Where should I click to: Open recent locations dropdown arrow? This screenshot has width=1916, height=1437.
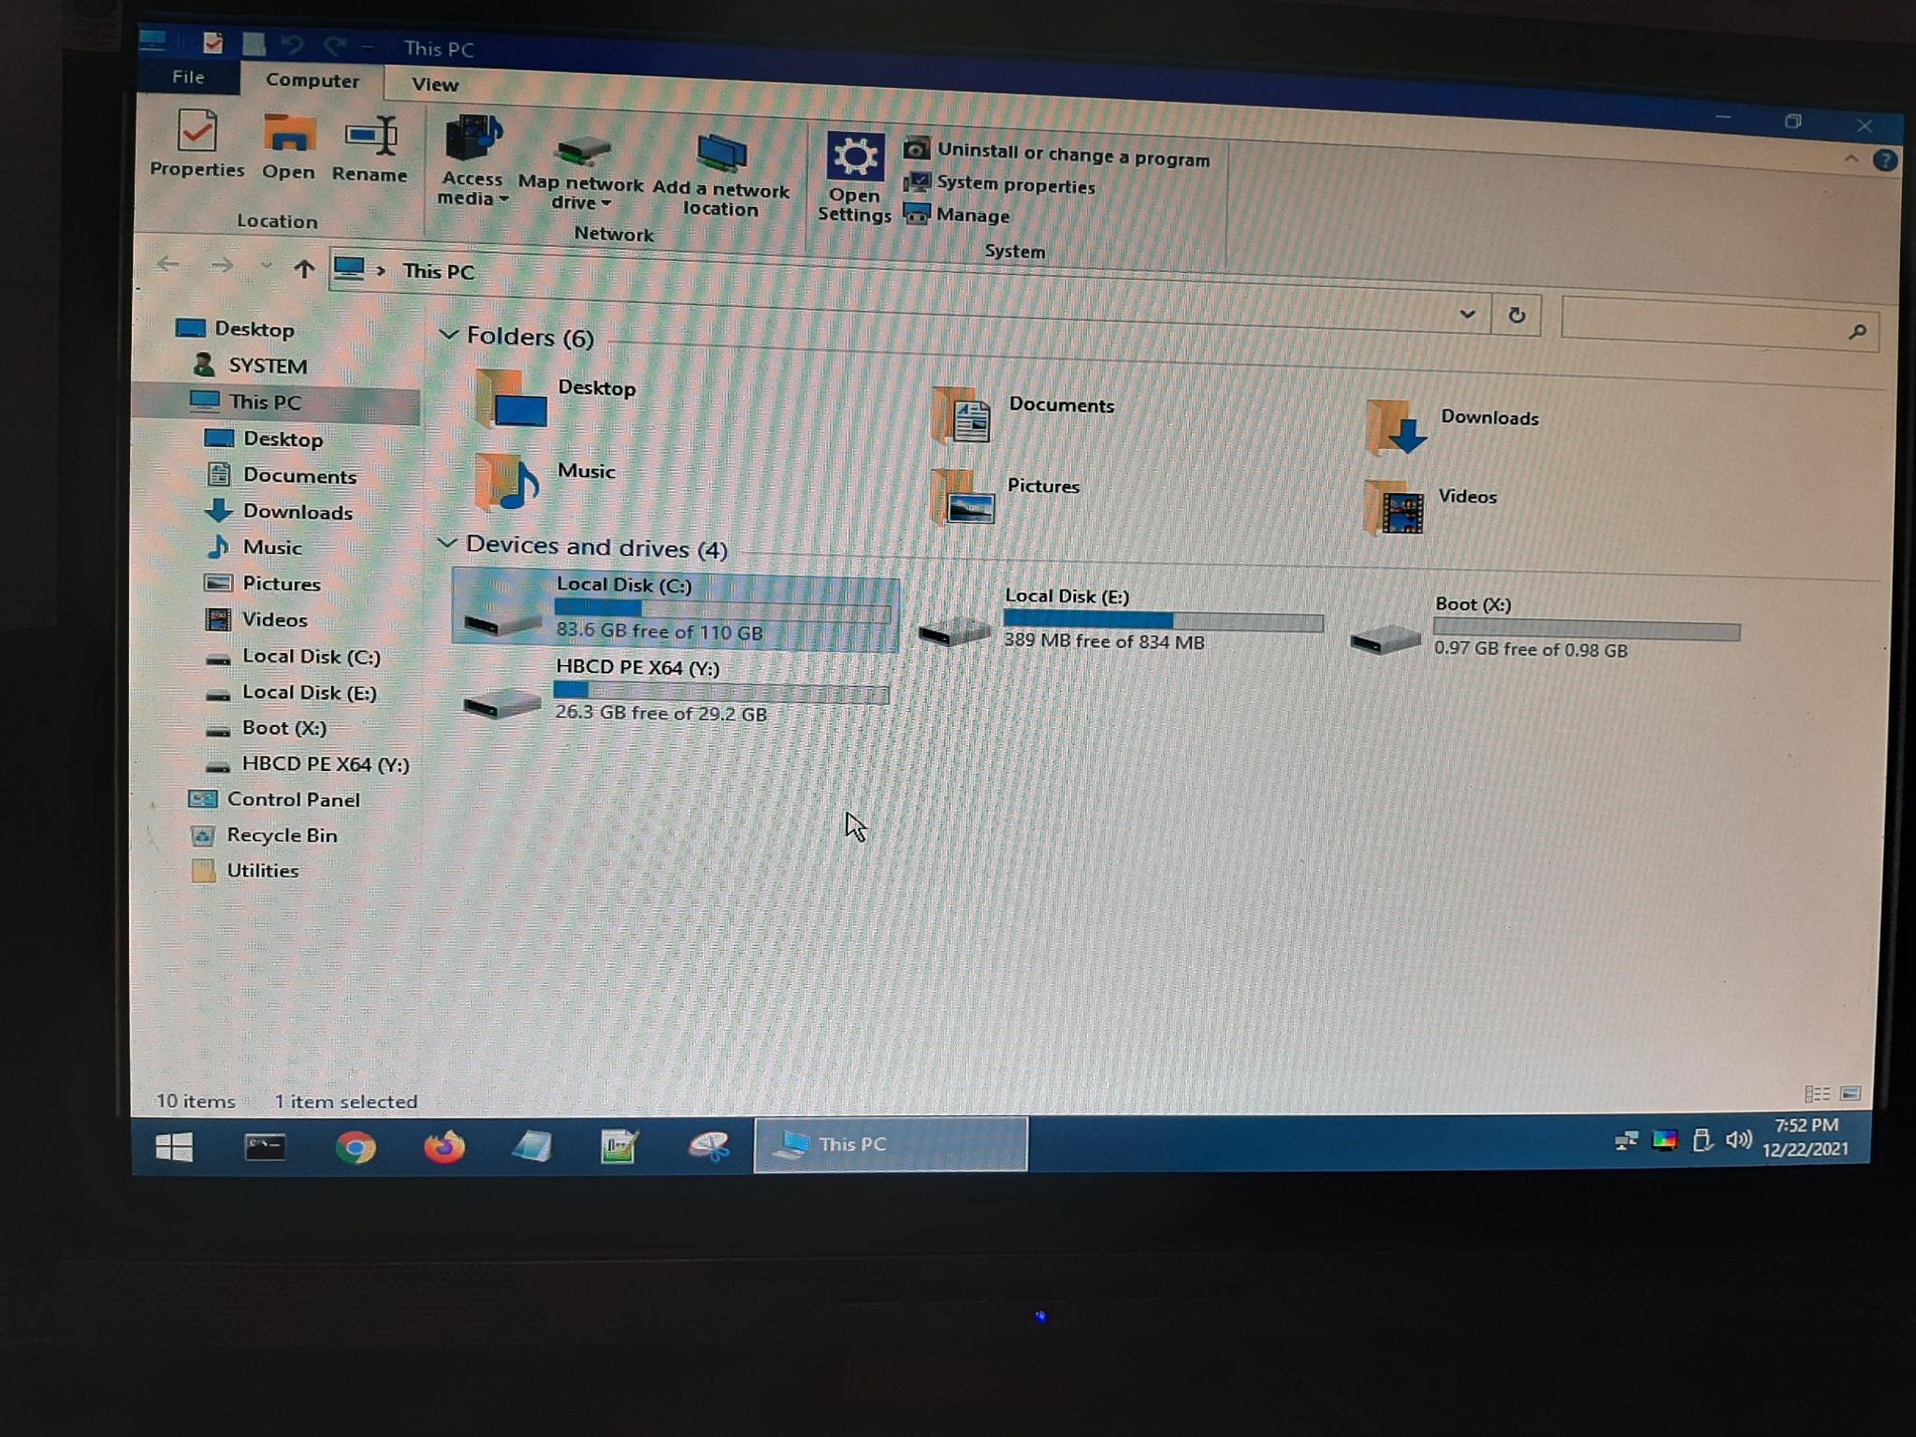pyautogui.click(x=267, y=267)
